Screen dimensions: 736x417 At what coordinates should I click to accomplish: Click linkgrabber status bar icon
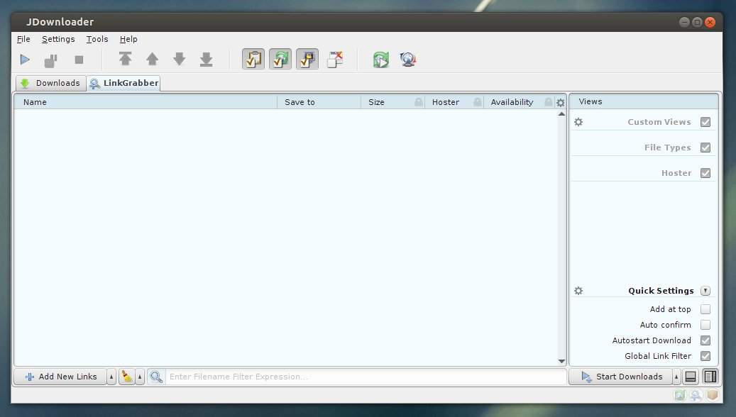coord(696,395)
